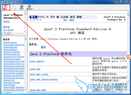
Task: Open java.applet package in table
Action: click(37, 61)
